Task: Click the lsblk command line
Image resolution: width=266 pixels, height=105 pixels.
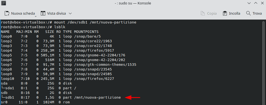Action: (x=33, y=27)
